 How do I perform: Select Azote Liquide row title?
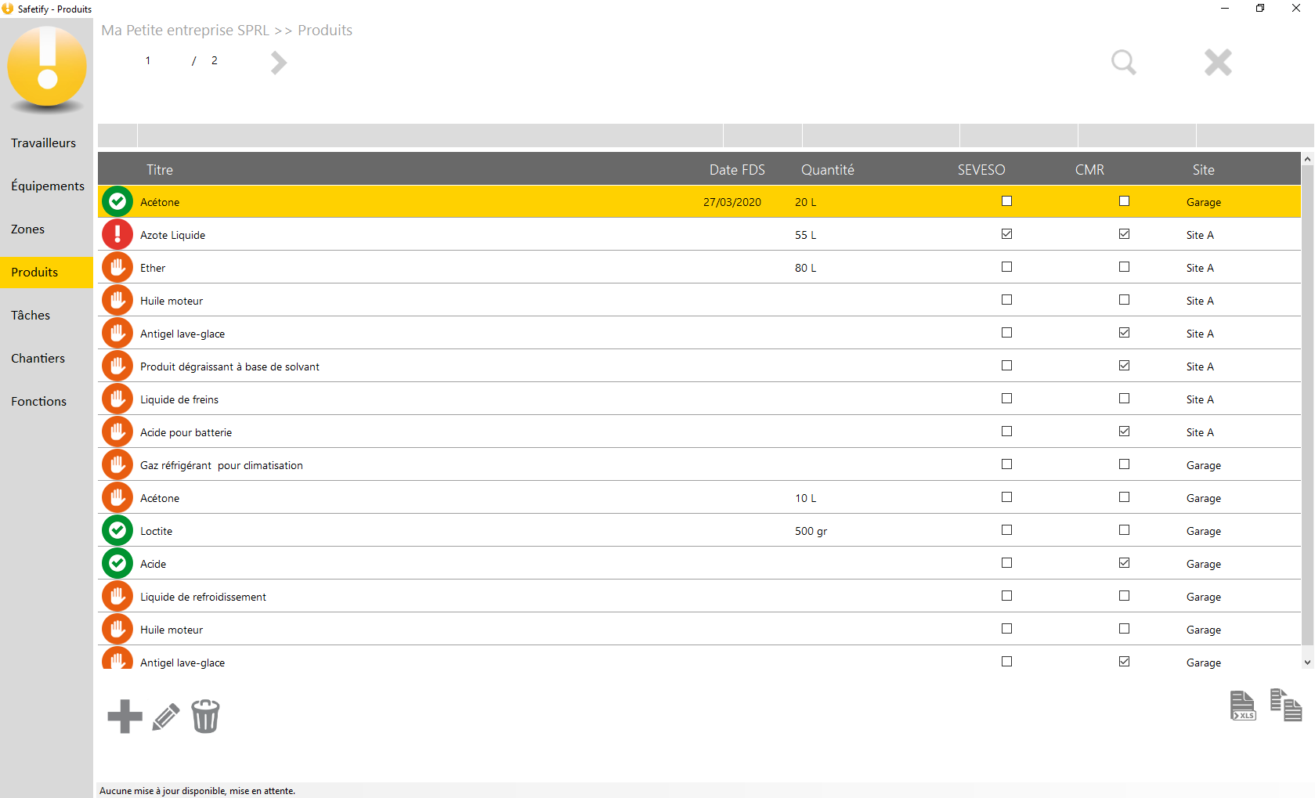(172, 235)
